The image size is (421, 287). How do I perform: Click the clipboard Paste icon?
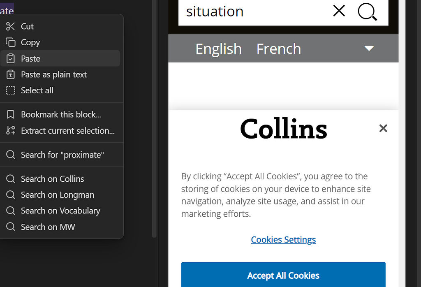coord(11,59)
